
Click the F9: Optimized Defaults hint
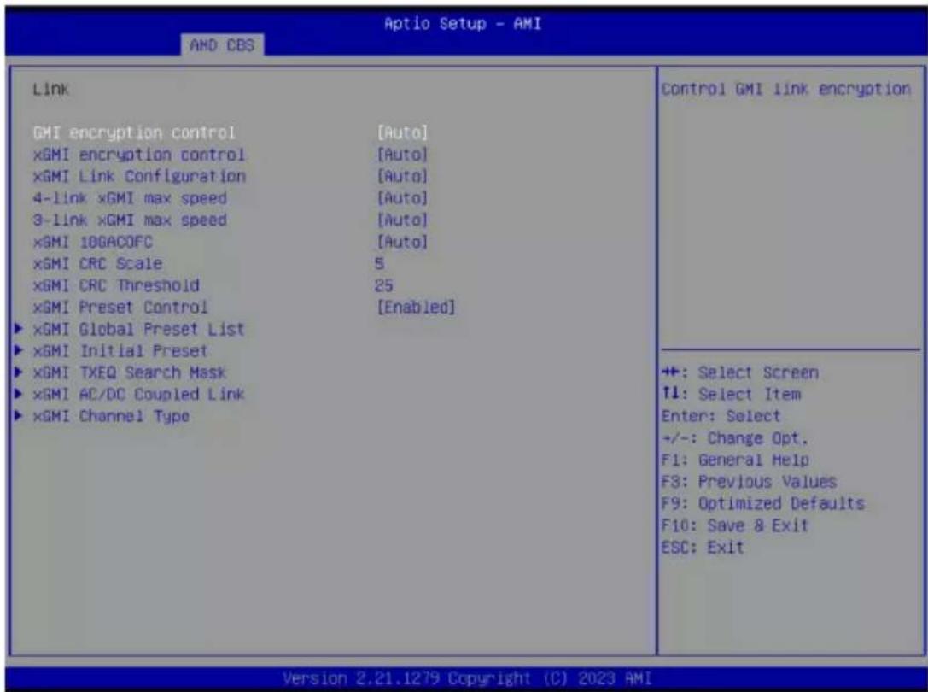coord(763,503)
